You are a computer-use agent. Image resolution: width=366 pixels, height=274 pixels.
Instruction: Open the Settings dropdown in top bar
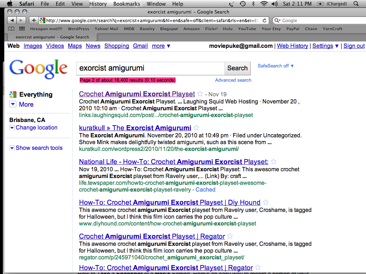pyautogui.click(x=325, y=46)
